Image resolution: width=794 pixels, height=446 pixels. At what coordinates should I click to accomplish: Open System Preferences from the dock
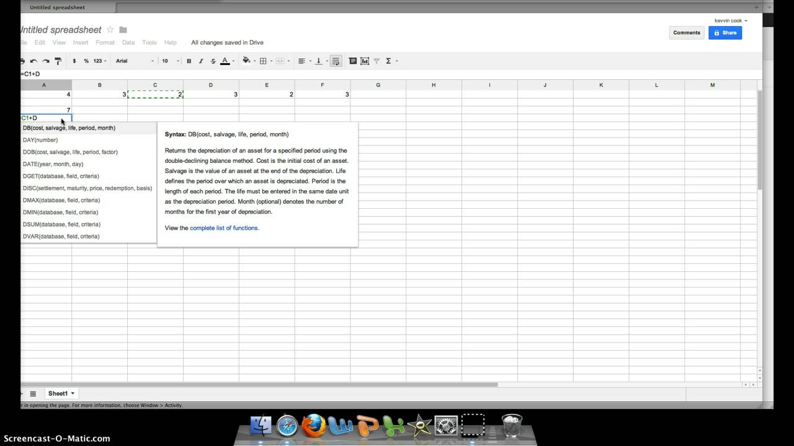(446, 426)
